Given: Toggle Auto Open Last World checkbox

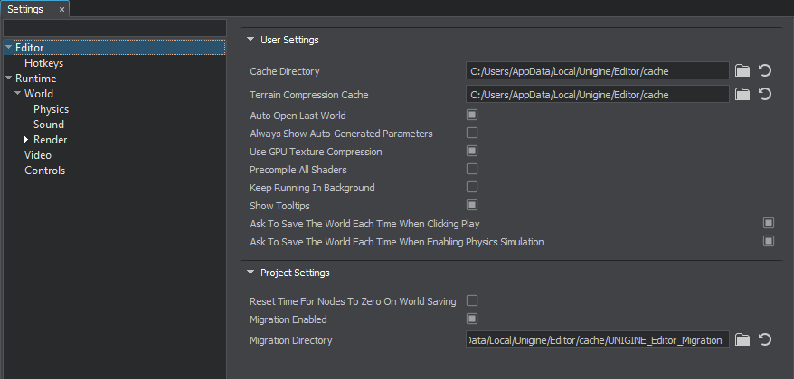Looking at the screenshot, I should (x=471, y=116).
